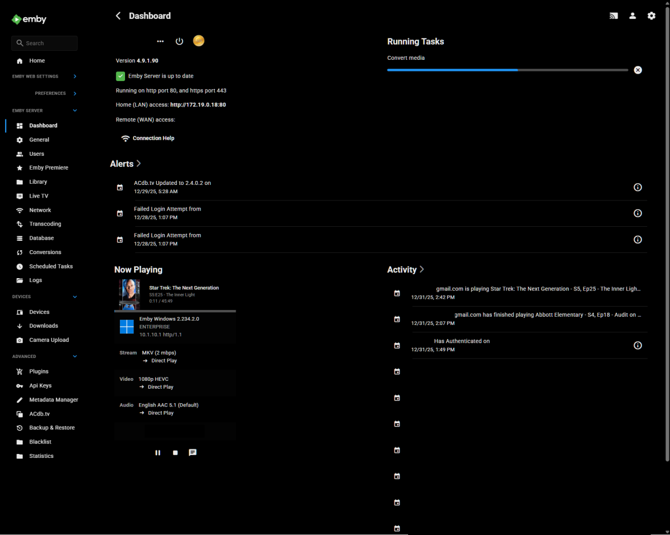
Task: Open the user profile icon
Action: click(633, 16)
